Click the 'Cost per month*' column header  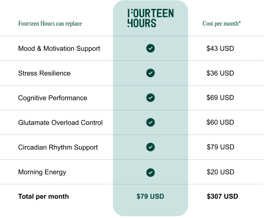(x=222, y=23)
